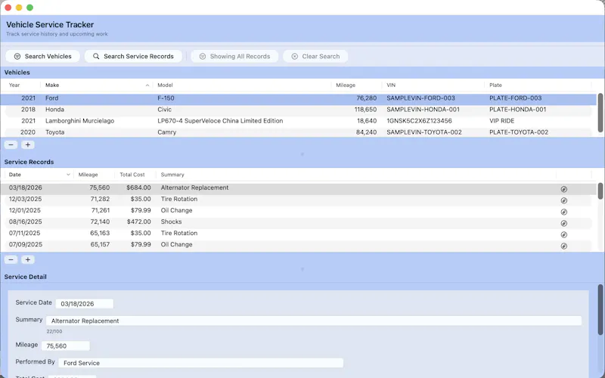Click the 65,163 mileage cell
Screen dimensions: 605x378
100,234
